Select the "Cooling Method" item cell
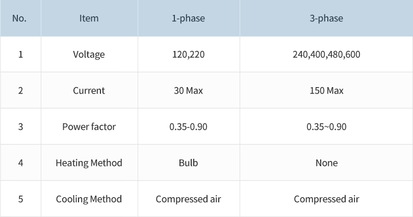The height and width of the screenshot is (217, 413). (x=89, y=199)
